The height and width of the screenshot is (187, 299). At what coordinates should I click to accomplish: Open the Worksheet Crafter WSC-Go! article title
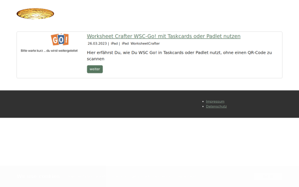[x=163, y=36]
